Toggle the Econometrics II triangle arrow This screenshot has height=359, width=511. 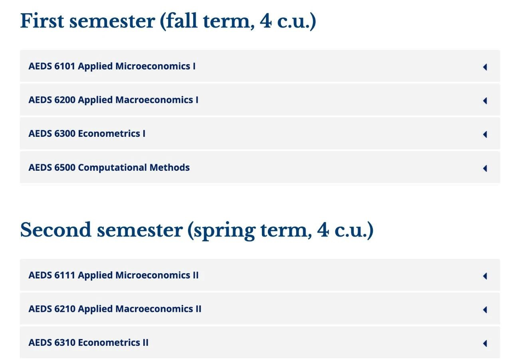[x=485, y=343]
